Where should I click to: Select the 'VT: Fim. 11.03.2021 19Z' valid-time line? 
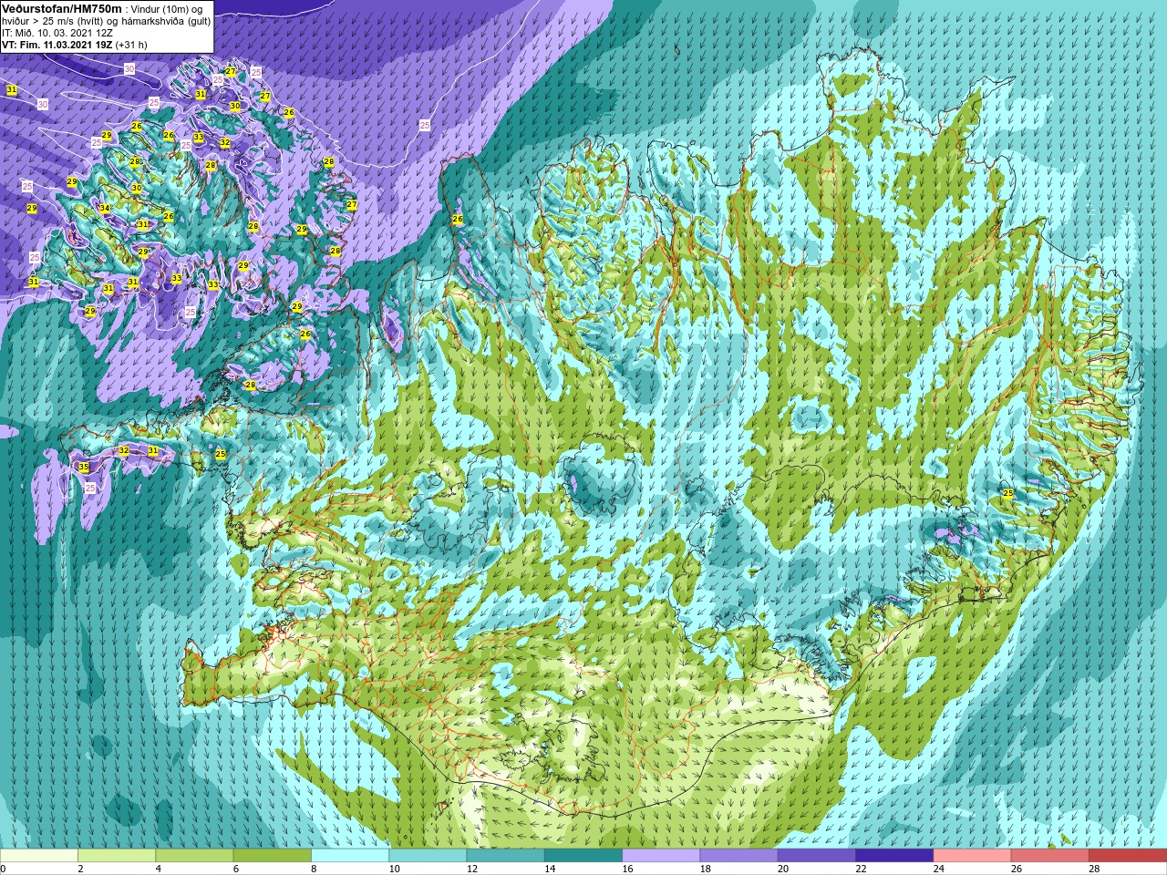pos(57,44)
